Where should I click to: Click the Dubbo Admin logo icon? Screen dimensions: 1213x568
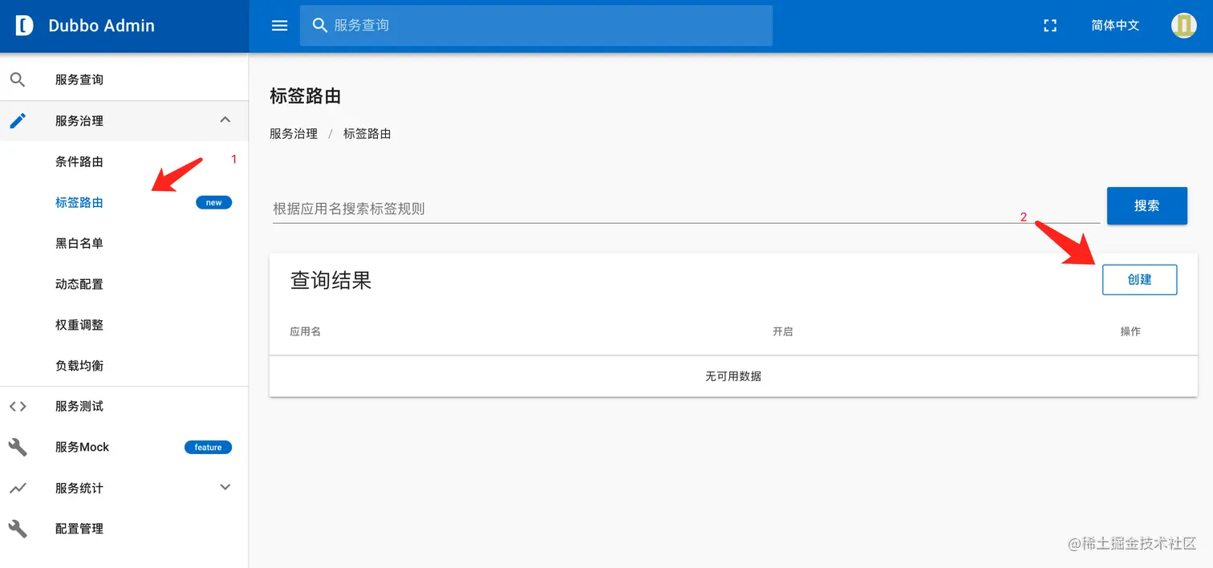(25, 26)
